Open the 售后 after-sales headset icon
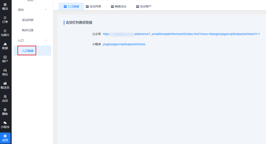 [5, 70]
